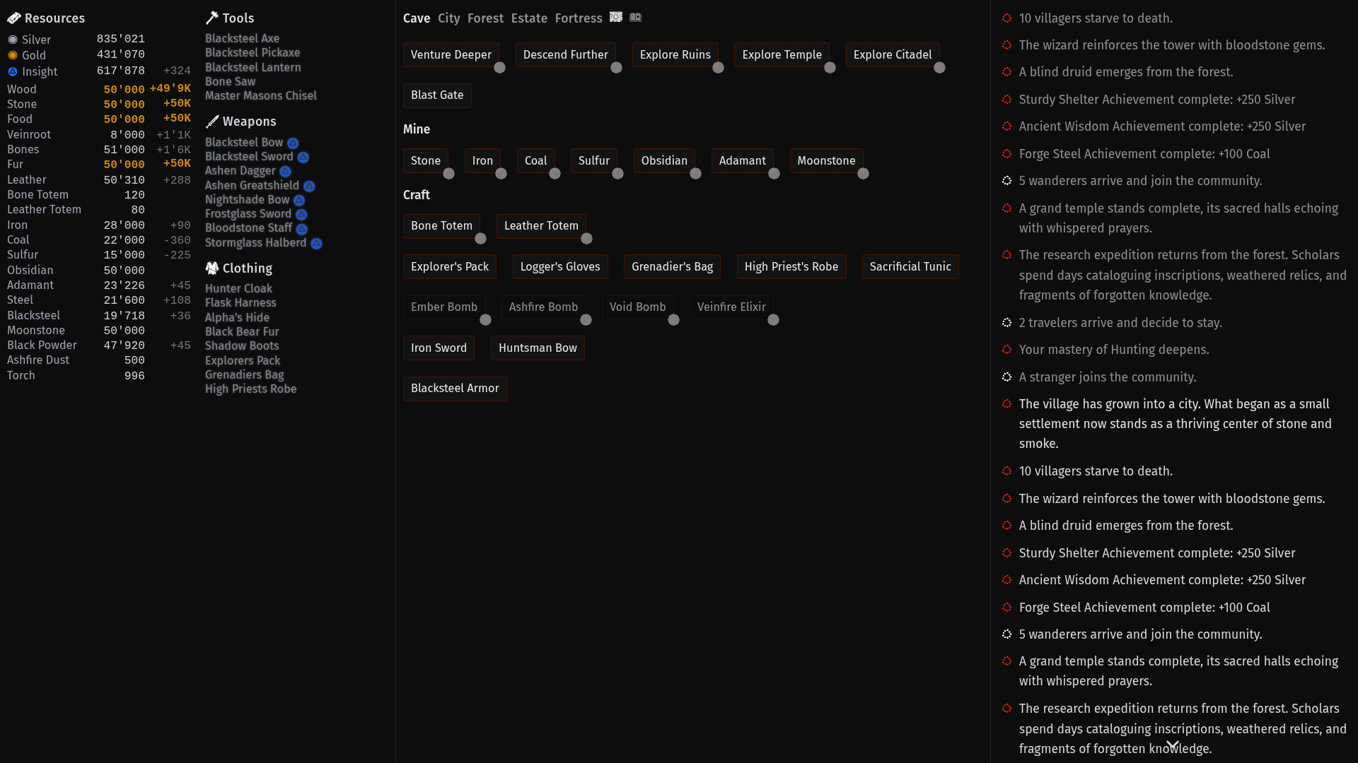Click insight badge beside Stormglass Halberd
Viewport: 1358px width, 763px height.
(316, 243)
